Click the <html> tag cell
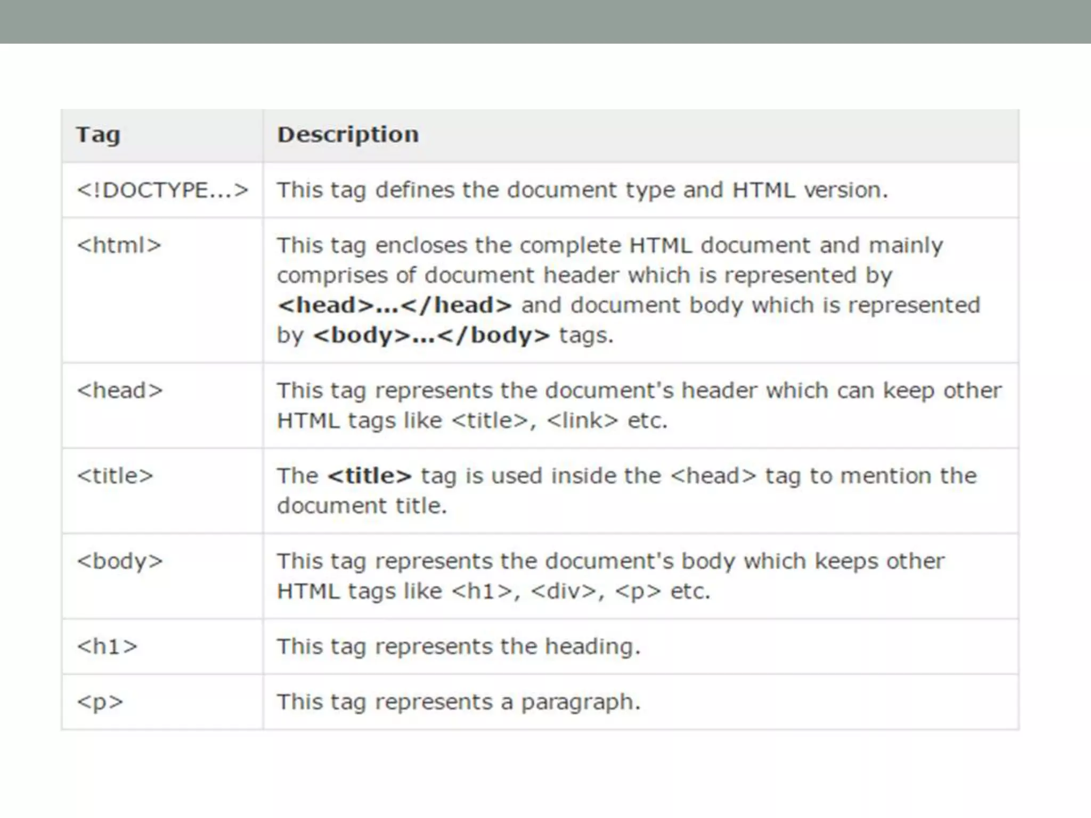Screen dimensions: 1091x818 [x=119, y=246]
